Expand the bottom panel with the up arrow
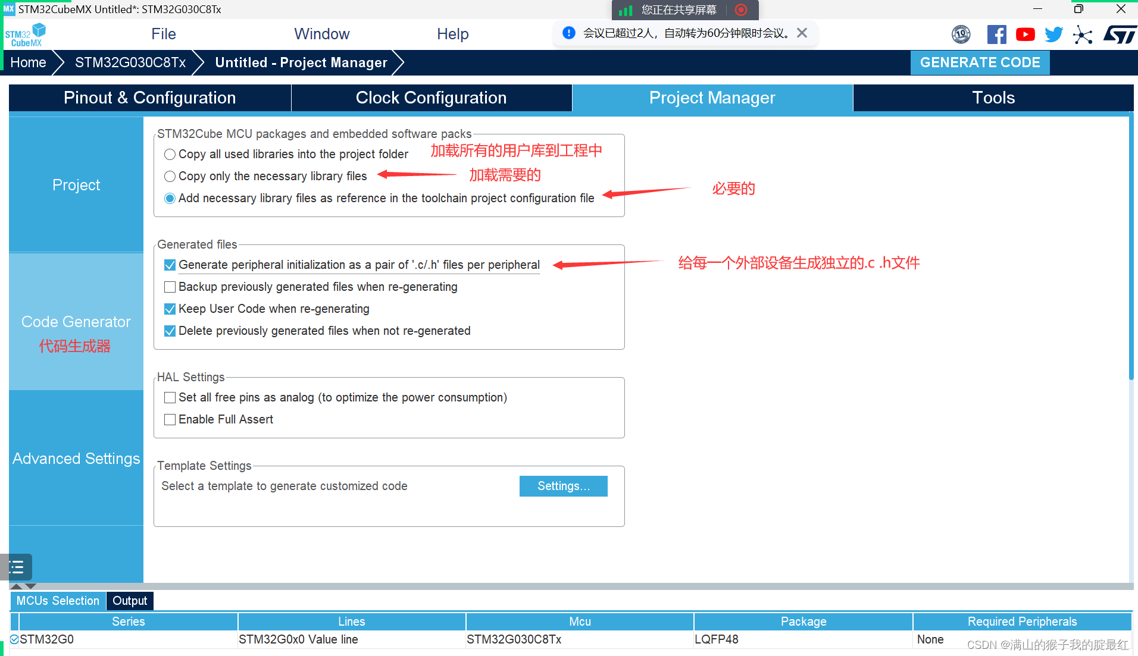Viewport: 1138px width, 656px height. [17, 586]
